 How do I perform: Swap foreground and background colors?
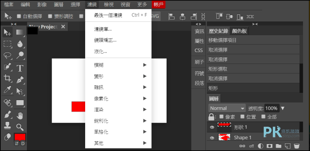pos(17,144)
